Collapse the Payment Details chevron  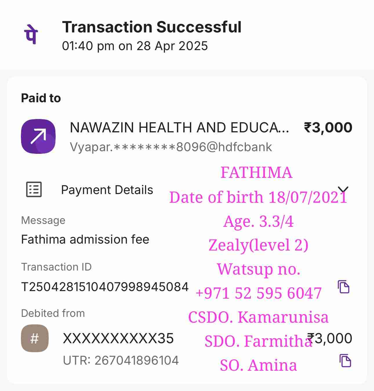click(343, 190)
